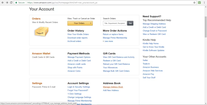Open Forgot Your Password? link
This screenshot has height=105, width=207.
tap(78, 90)
